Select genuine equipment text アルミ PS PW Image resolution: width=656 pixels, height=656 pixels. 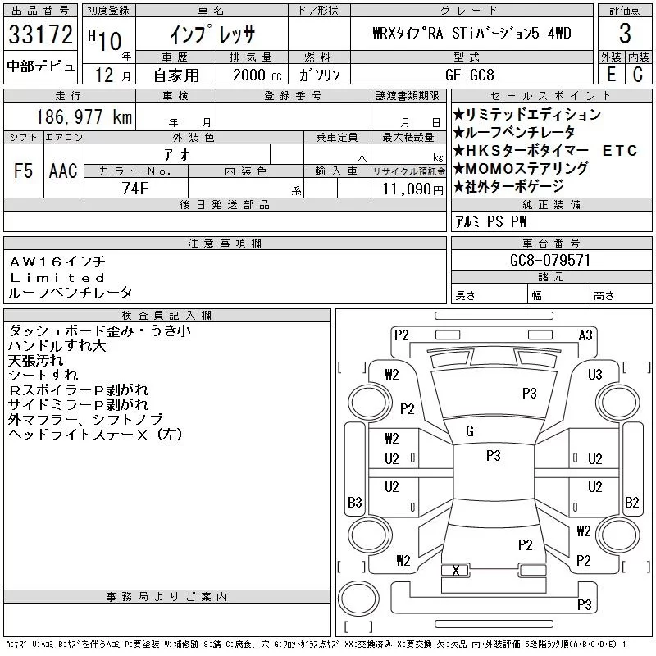pos(490,221)
